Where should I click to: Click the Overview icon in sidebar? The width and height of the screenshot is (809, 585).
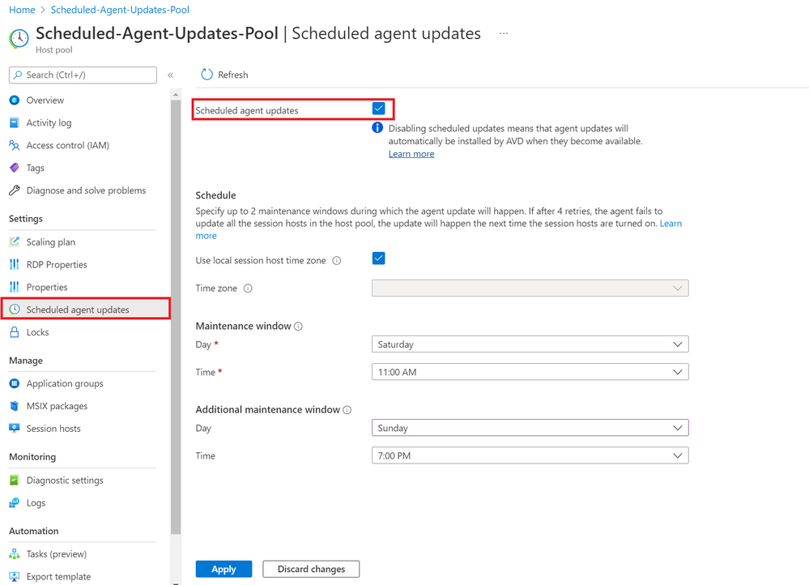pos(14,100)
